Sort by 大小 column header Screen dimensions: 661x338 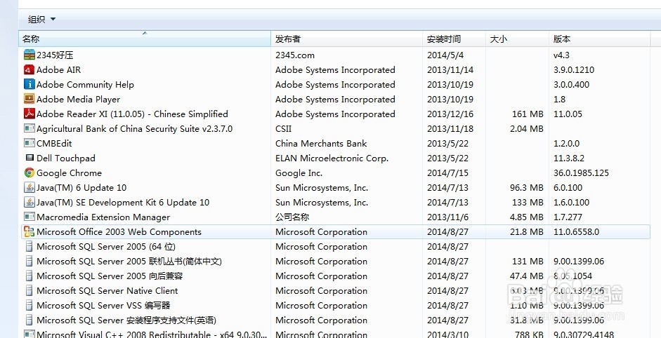pos(516,39)
